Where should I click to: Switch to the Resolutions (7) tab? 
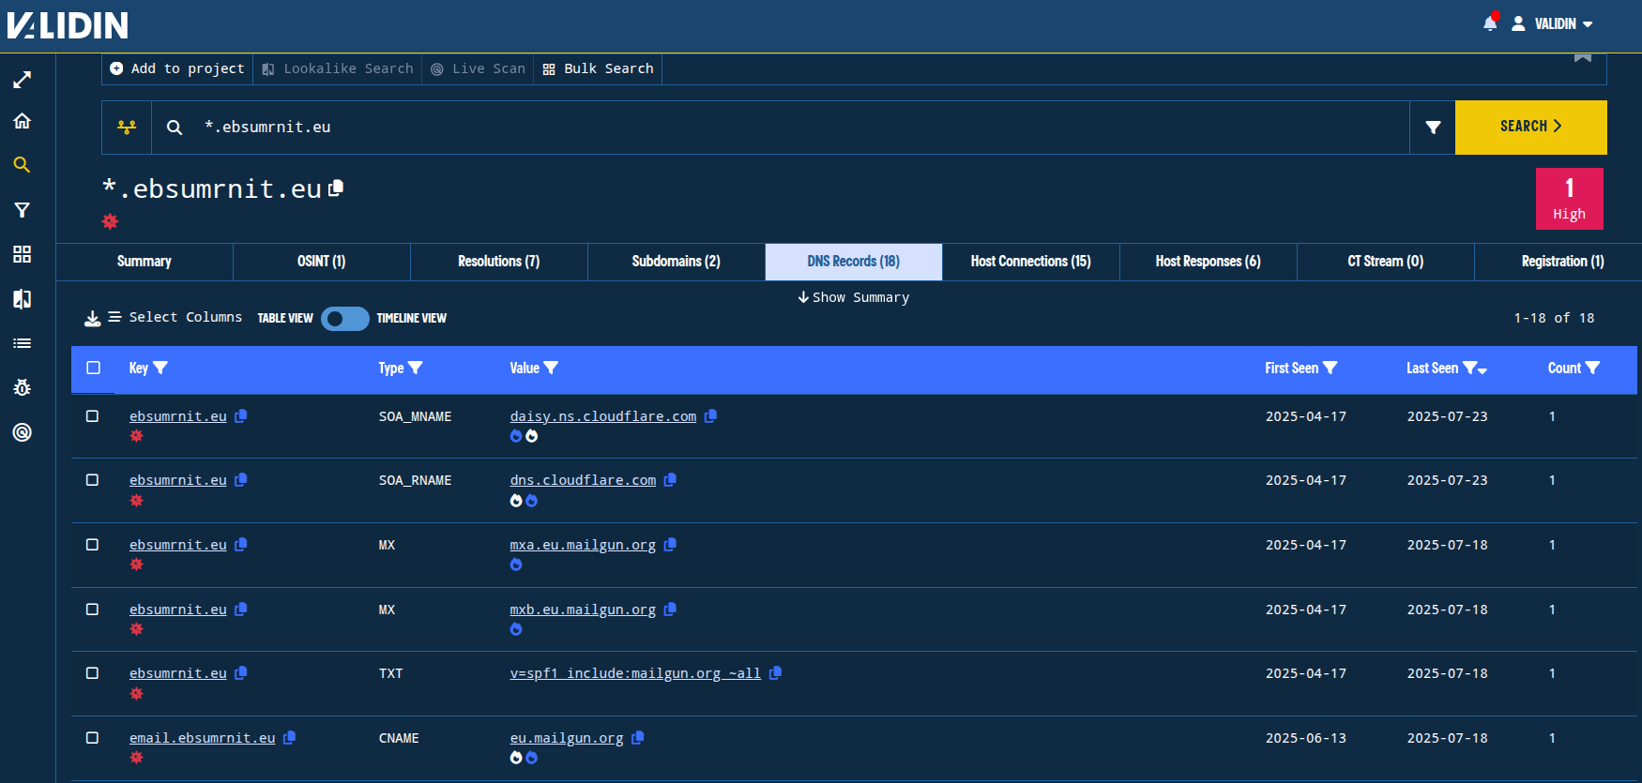[499, 262]
